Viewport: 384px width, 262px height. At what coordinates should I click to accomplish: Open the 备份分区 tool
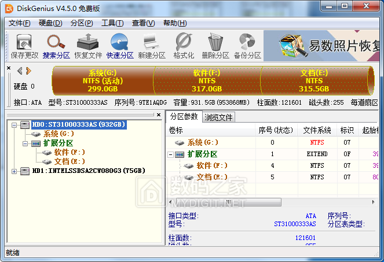[x=247, y=46]
